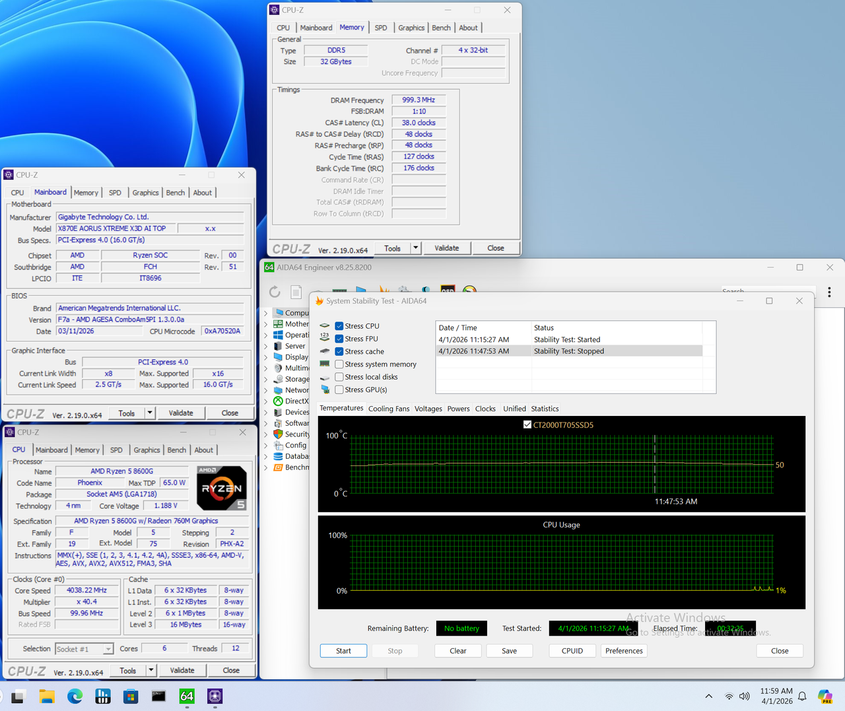Open the Command Prompt taskbar icon
Image resolution: width=845 pixels, height=711 pixels.
tap(158, 696)
